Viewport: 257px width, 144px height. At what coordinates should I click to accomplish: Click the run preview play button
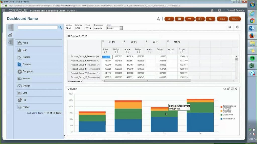(x=200, y=19)
